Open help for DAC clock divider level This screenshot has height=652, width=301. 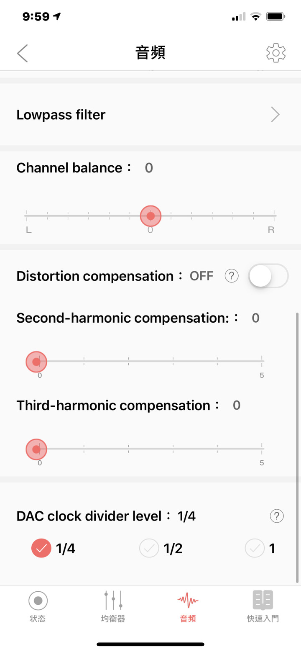click(x=277, y=516)
